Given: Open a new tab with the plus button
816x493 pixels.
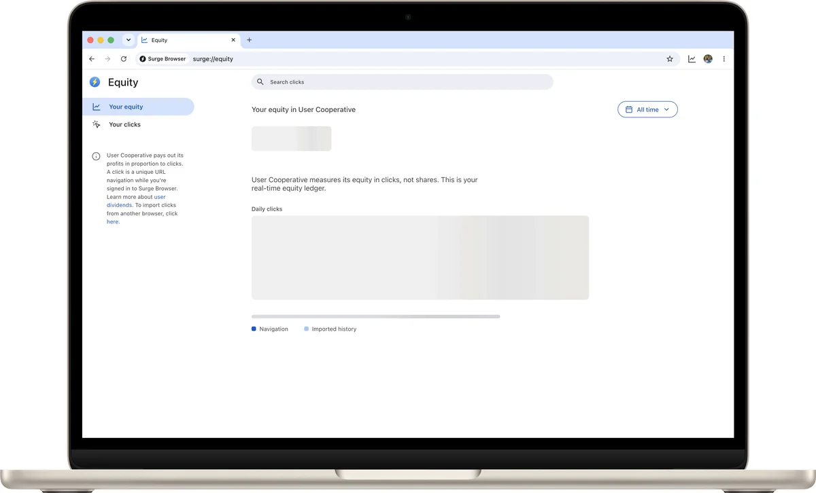Looking at the screenshot, I should tap(249, 40).
